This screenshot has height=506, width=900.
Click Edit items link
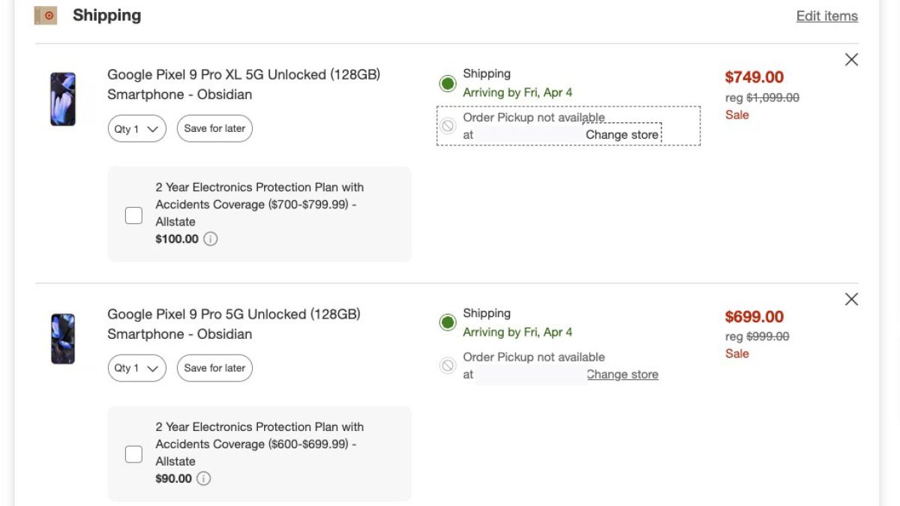(x=826, y=16)
